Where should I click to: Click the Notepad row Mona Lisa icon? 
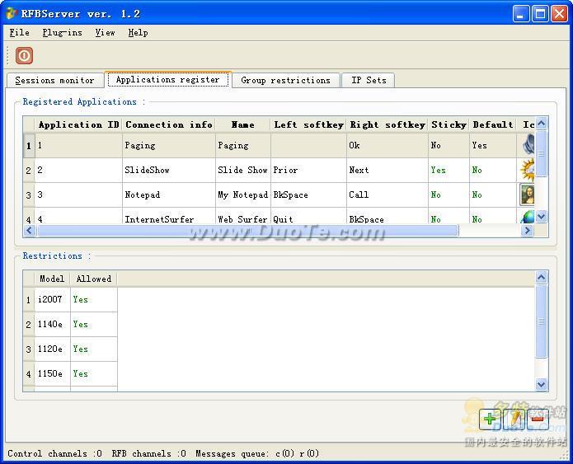[x=527, y=195]
